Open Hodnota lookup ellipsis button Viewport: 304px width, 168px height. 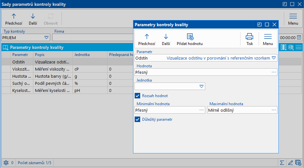[274, 72]
